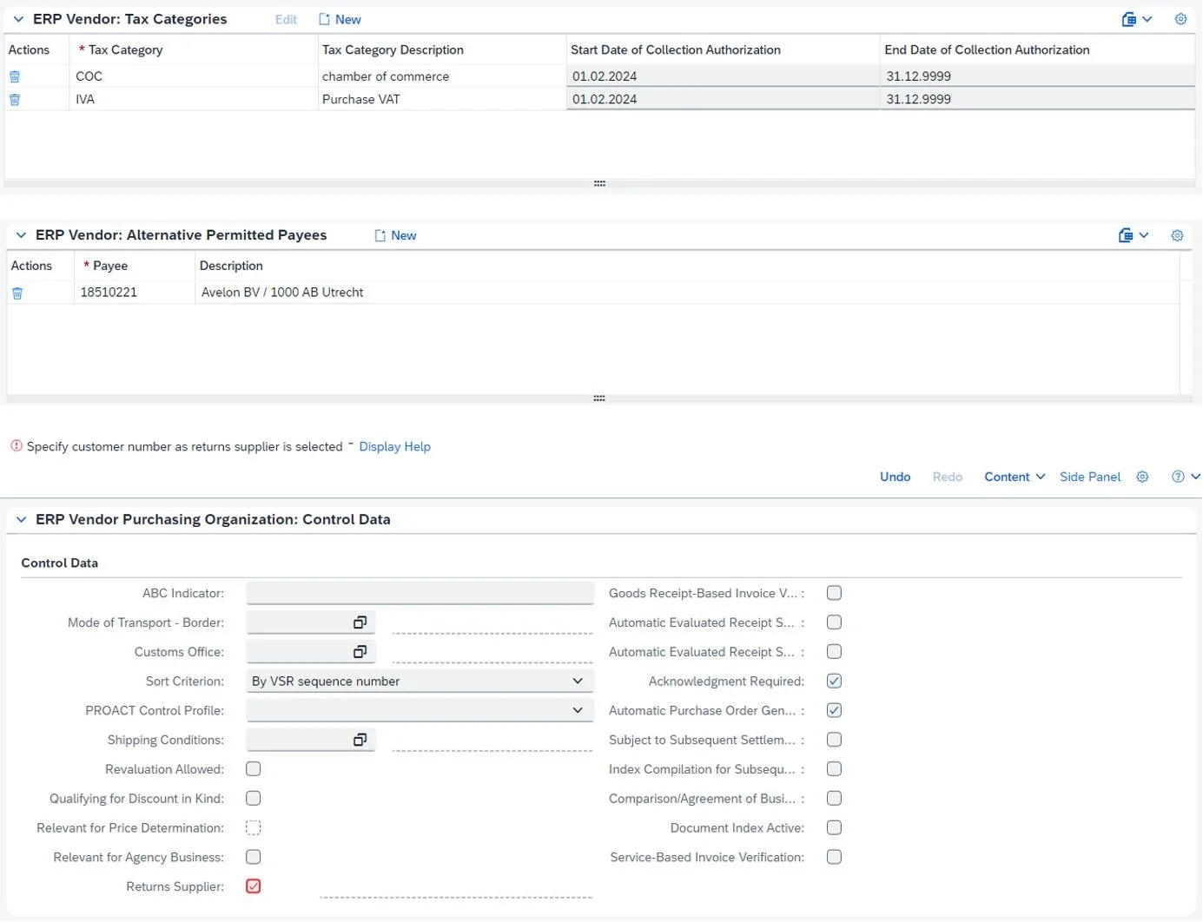This screenshot has height=922, width=1203.
Task: Open value help for Customs Office
Action: pos(360,651)
